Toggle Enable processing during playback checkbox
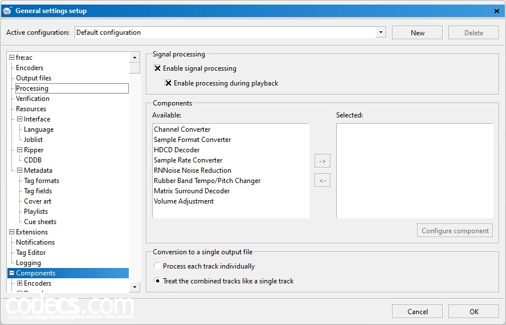Screen dimensions: 506x325 [x=168, y=83]
